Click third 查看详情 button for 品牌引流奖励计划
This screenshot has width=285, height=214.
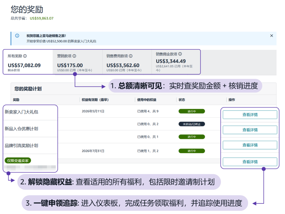click(250, 145)
